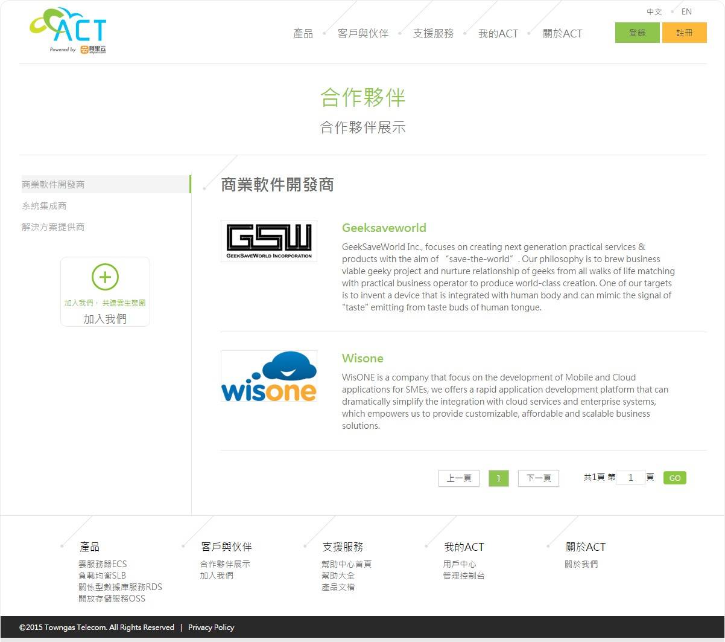Click the 註冊 button
725x642 pixels.
tap(685, 32)
